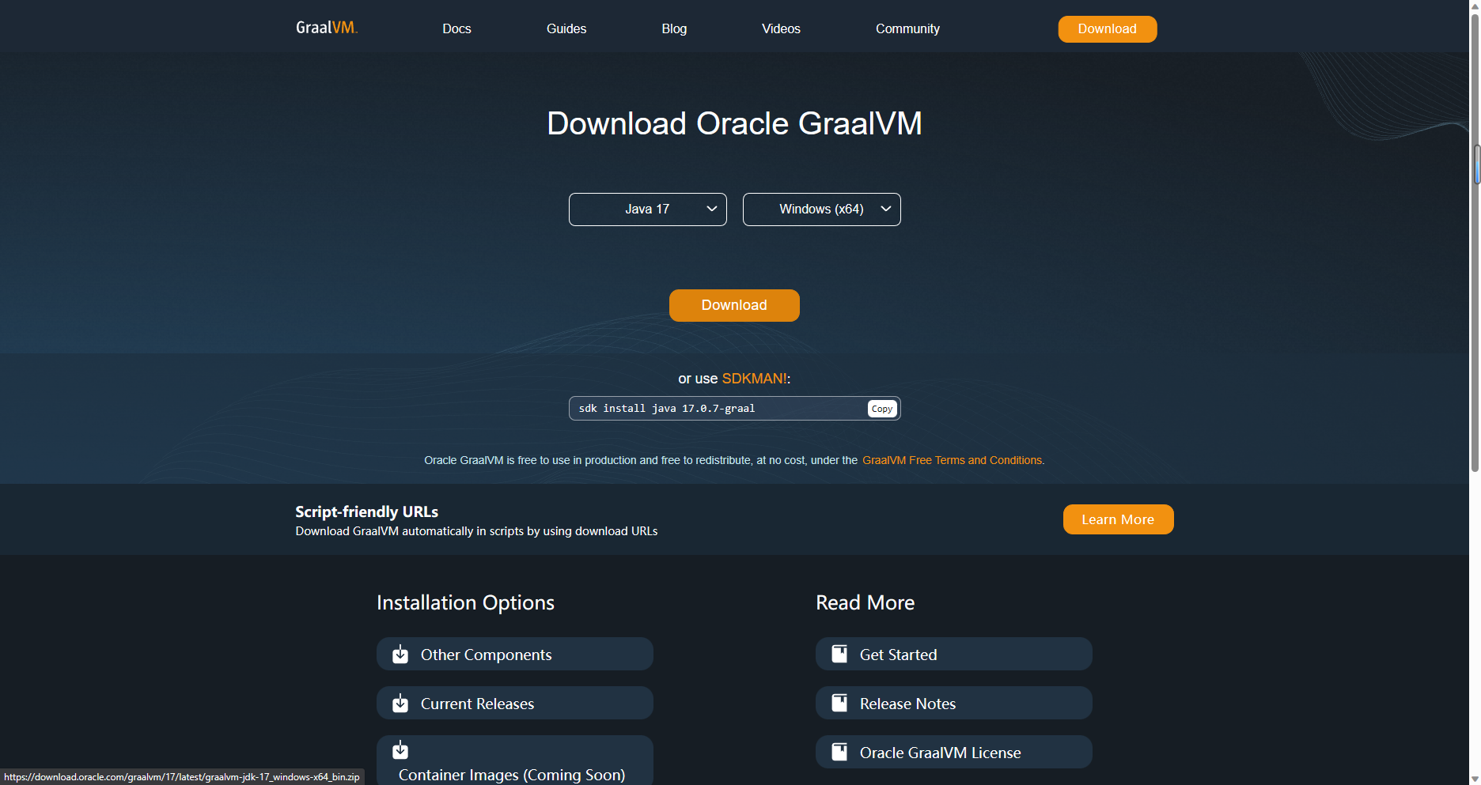Open the Windows (x64) platform dropdown
The height and width of the screenshot is (785, 1481).
coord(822,209)
